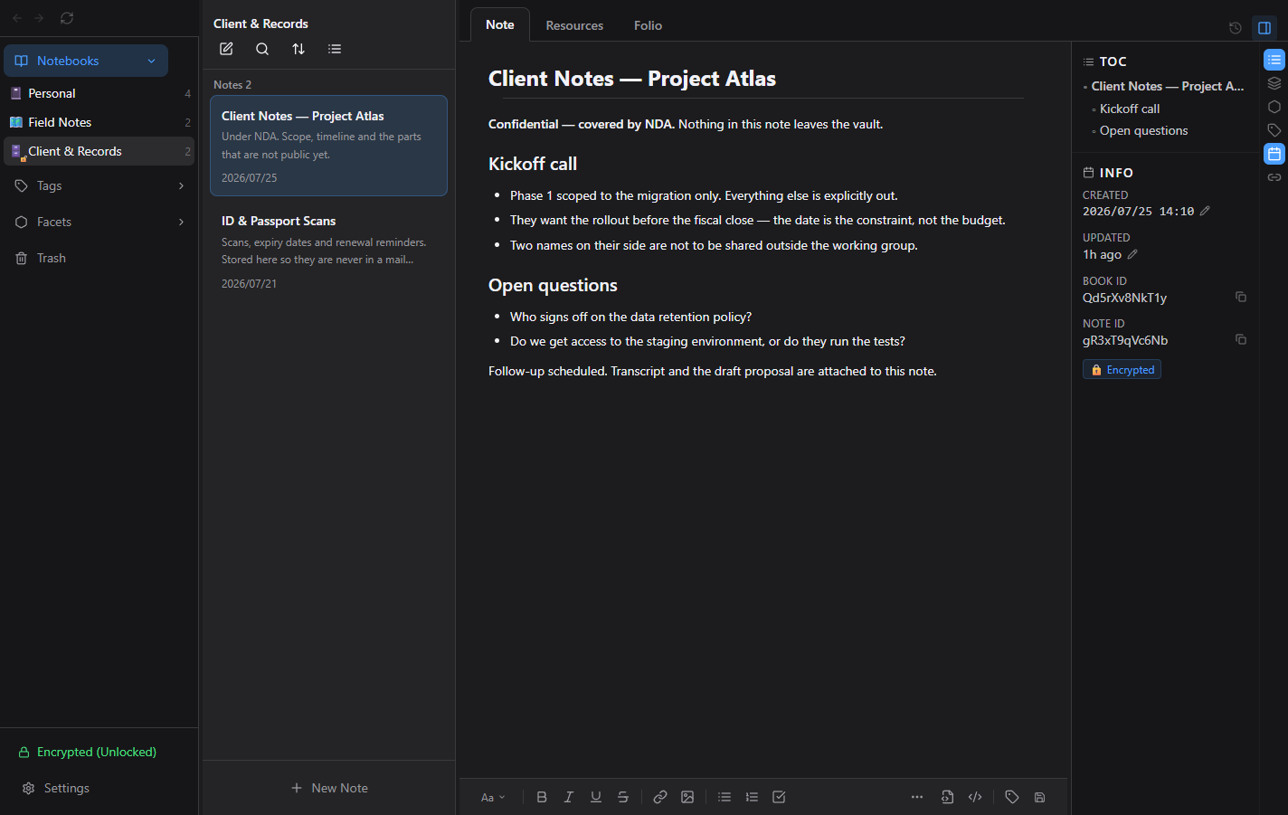Toggle the hexagon facets section icon

click(x=1274, y=107)
